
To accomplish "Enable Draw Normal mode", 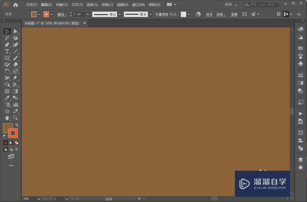I will pyautogui.click(x=6, y=149).
